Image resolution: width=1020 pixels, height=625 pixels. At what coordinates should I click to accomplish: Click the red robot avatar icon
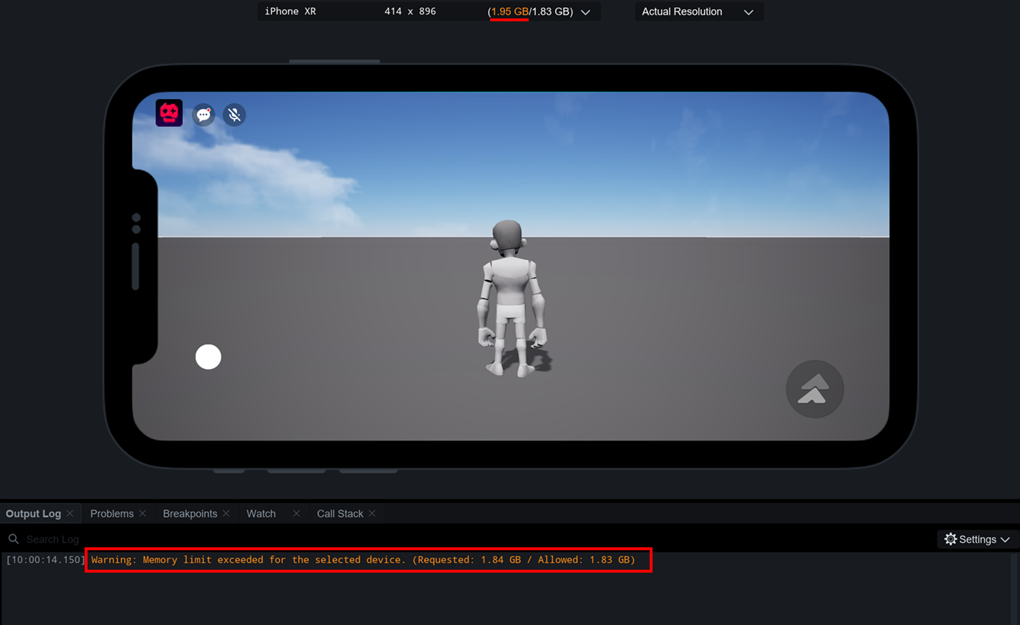(169, 113)
